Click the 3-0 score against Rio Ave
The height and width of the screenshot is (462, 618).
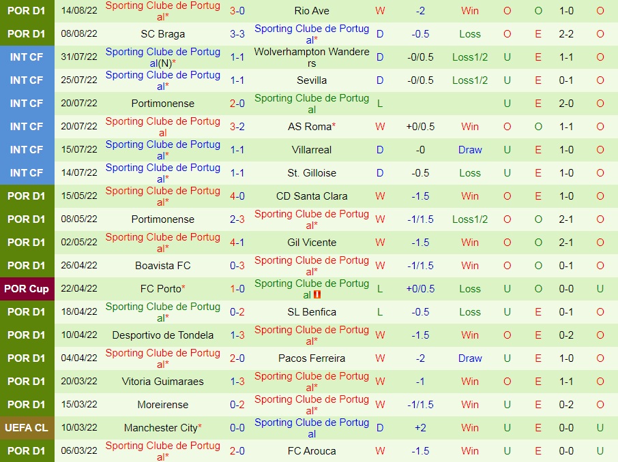click(x=237, y=11)
